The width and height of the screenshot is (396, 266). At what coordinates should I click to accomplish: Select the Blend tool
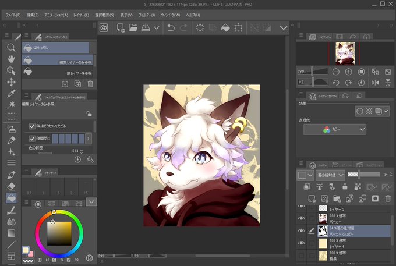(x=11, y=222)
